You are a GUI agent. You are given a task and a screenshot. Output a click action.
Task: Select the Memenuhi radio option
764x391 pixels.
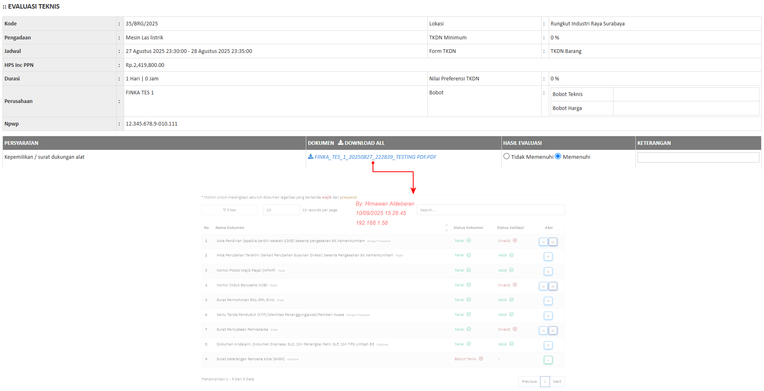558,156
